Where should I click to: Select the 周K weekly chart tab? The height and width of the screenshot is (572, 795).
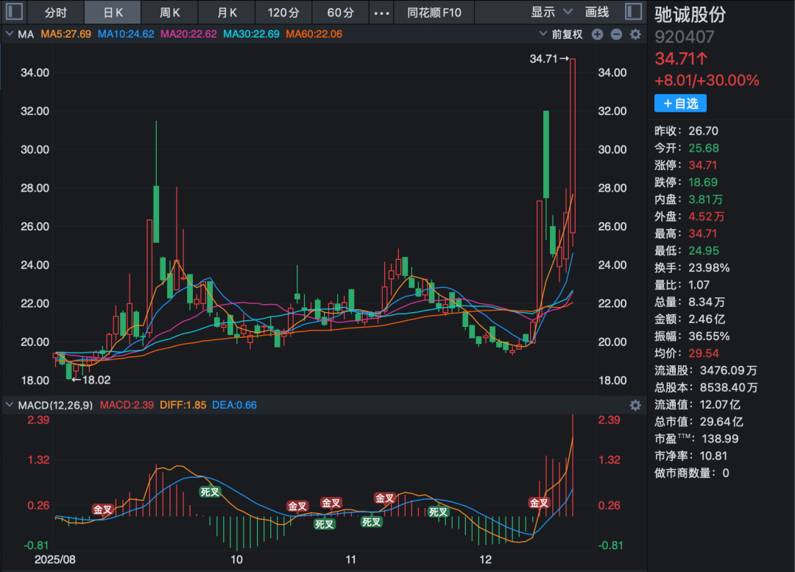171,13
